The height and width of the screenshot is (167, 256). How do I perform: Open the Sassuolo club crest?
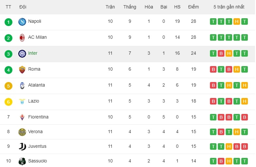click(22, 161)
